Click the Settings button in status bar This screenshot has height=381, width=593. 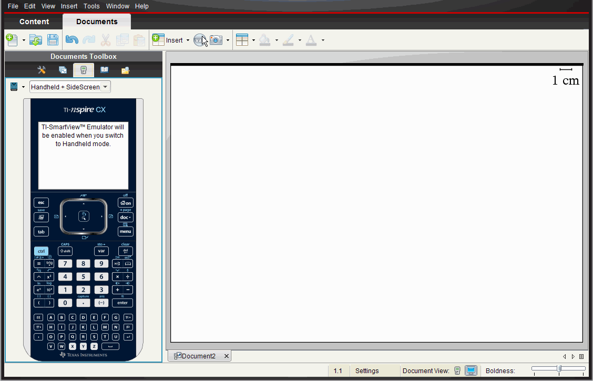click(x=367, y=370)
